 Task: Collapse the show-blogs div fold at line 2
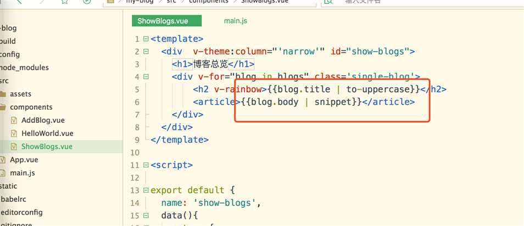click(x=146, y=52)
